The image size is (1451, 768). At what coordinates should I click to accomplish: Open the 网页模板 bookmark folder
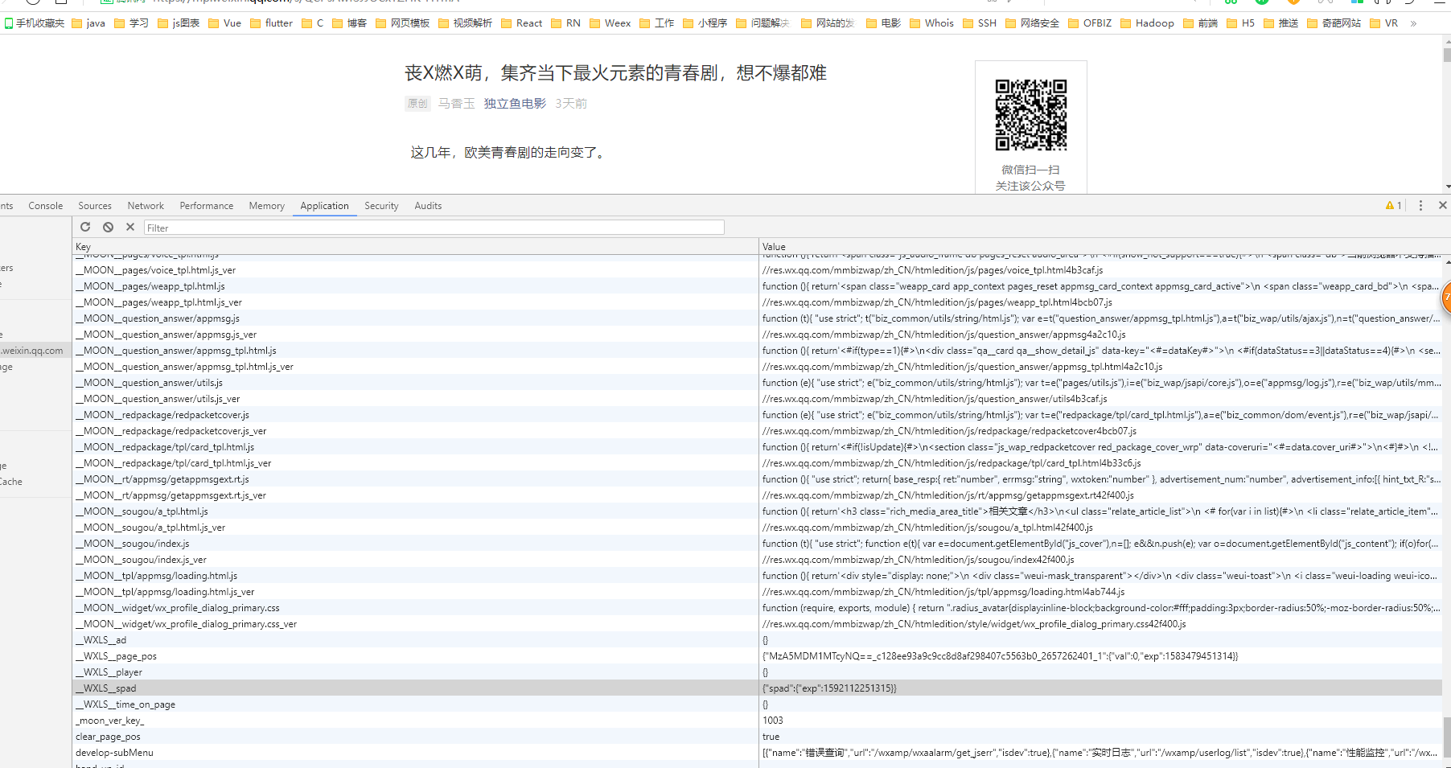[x=402, y=23]
